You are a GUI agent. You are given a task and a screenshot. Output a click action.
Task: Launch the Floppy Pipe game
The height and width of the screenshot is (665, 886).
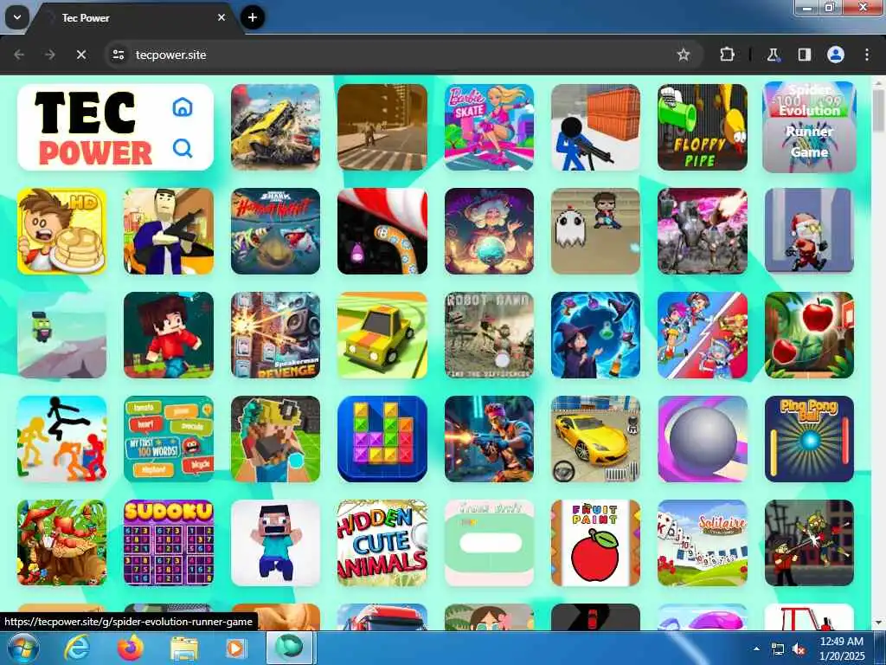coord(703,127)
